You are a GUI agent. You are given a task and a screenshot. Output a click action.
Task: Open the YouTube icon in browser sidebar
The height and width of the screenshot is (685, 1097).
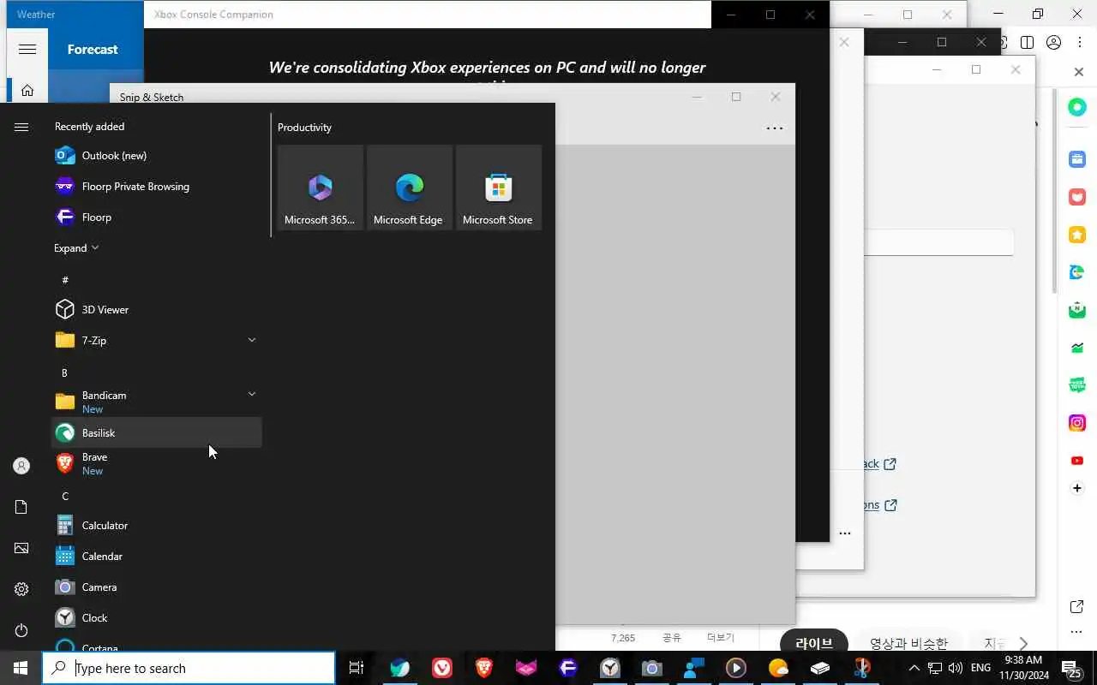(x=1077, y=461)
